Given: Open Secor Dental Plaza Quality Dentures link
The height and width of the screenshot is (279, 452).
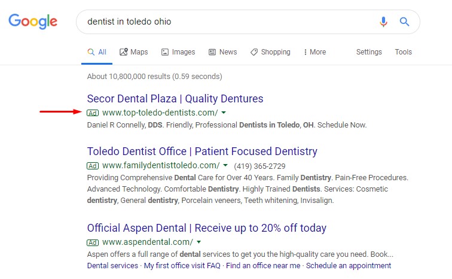Looking at the screenshot, I should 175,99.
